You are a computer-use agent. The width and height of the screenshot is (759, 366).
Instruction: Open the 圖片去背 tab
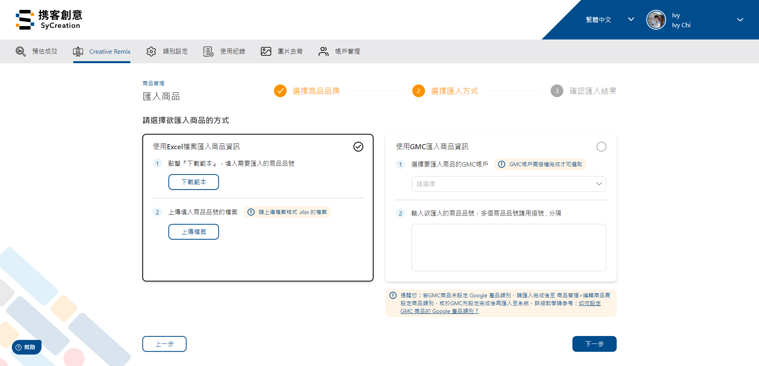pos(282,51)
